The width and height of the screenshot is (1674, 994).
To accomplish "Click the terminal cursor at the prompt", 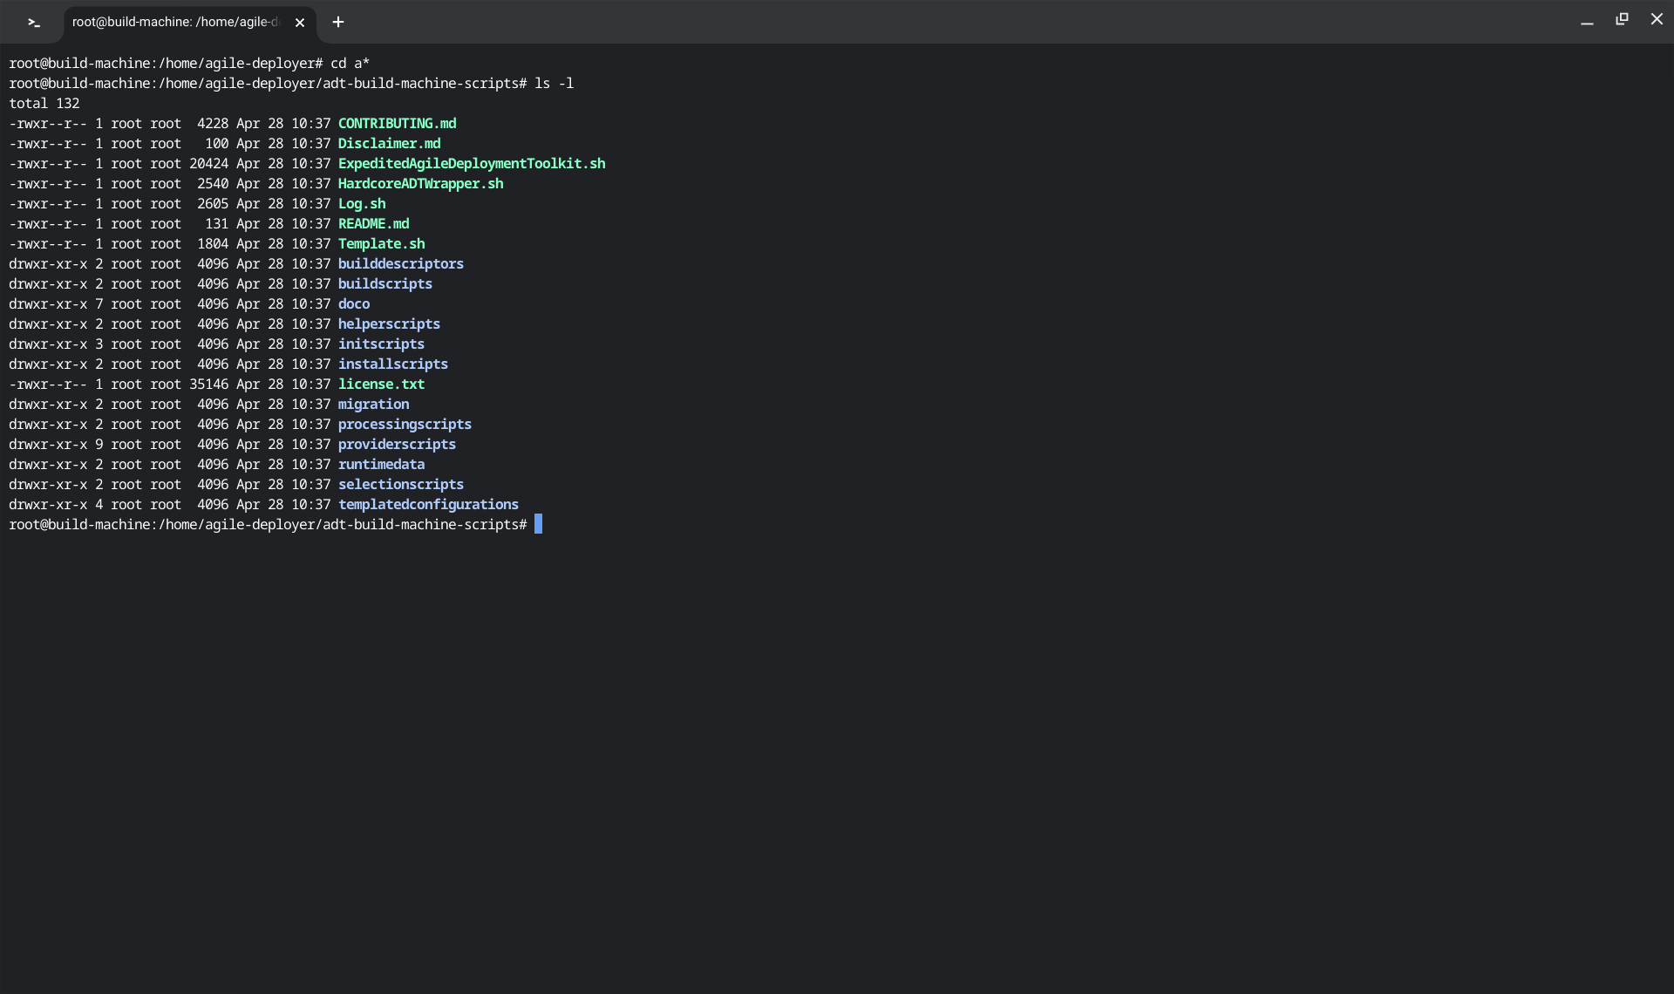I will click(538, 524).
